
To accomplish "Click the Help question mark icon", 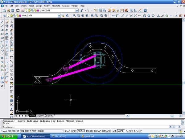I will coord(145,11).
